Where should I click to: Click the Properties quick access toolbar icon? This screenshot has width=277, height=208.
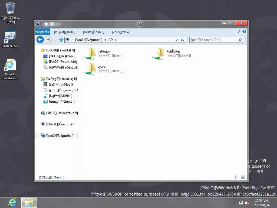tap(46, 24)
